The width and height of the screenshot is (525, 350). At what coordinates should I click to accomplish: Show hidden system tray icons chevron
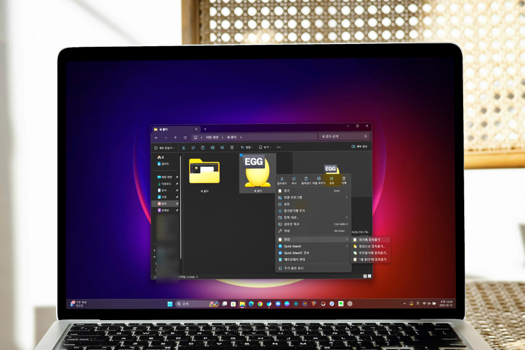(404, 304)
